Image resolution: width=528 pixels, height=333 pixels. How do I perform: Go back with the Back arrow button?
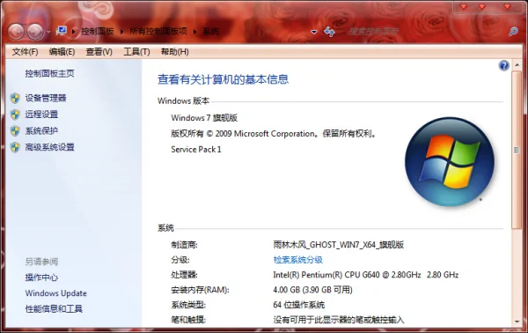point(16,32)
